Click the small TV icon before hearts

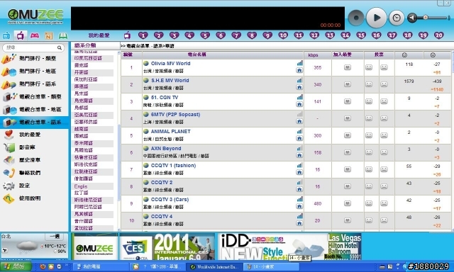(127, 35)
